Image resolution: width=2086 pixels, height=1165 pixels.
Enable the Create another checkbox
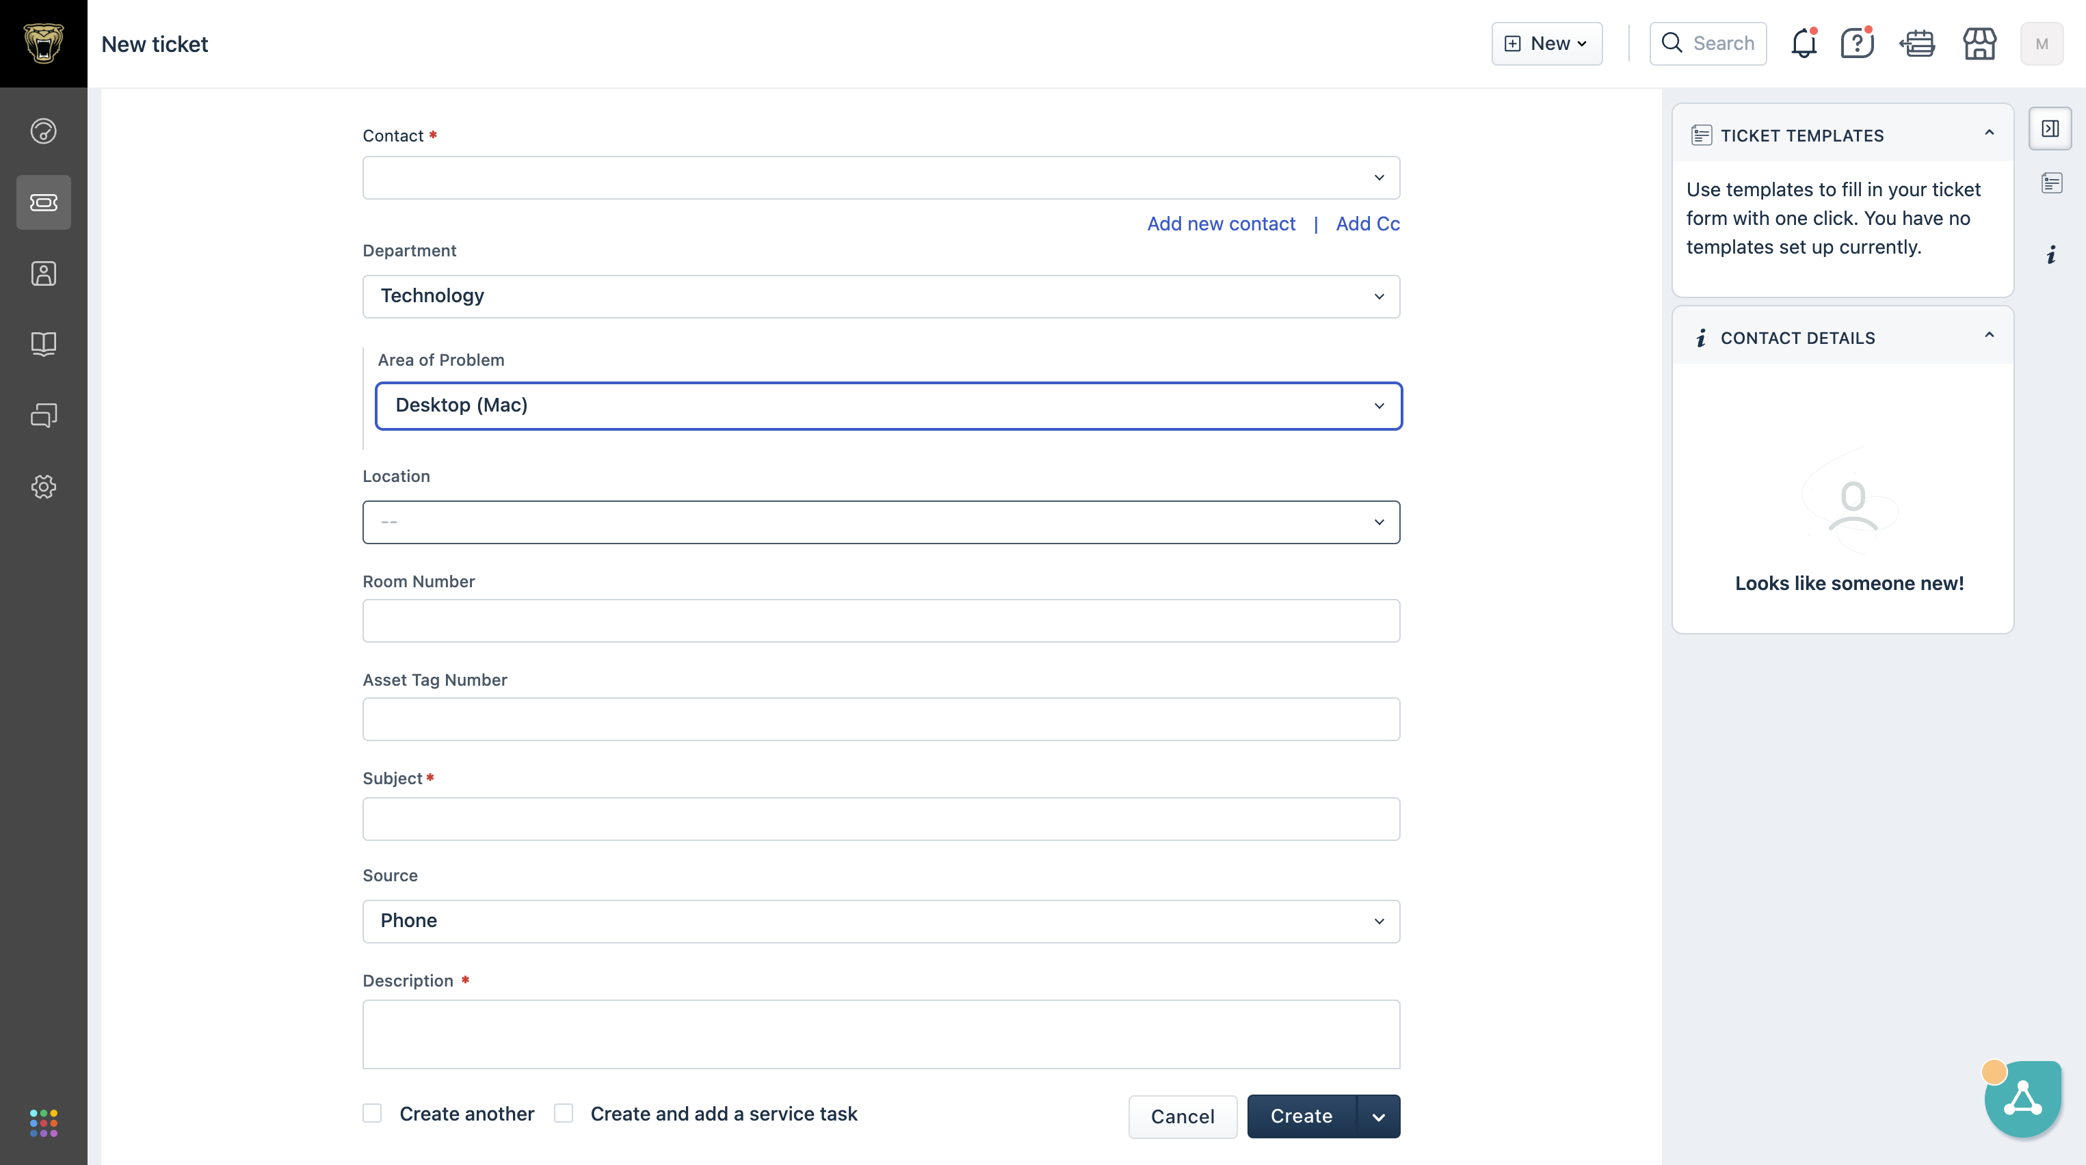(x=373, y=1113)
